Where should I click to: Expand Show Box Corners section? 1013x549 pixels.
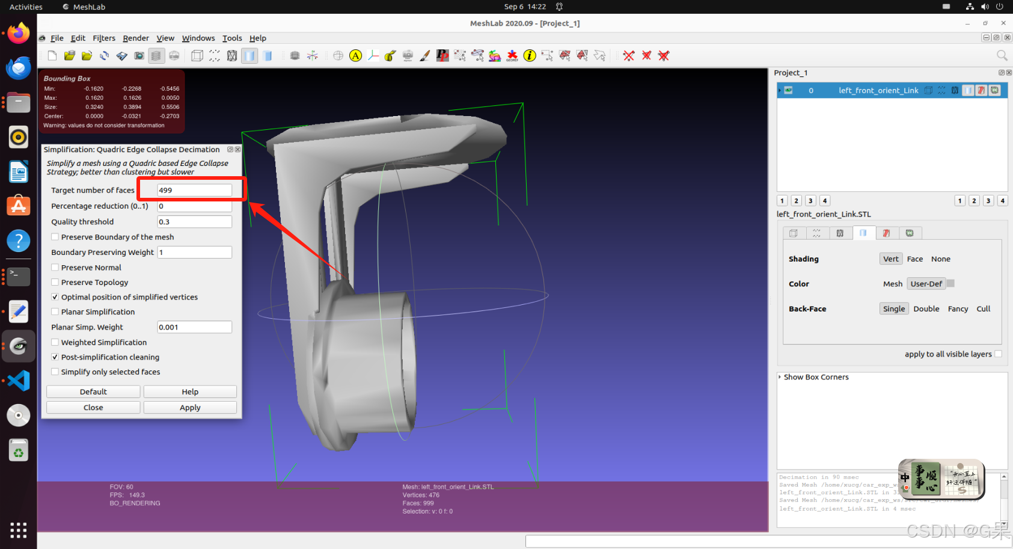point(780,377)
